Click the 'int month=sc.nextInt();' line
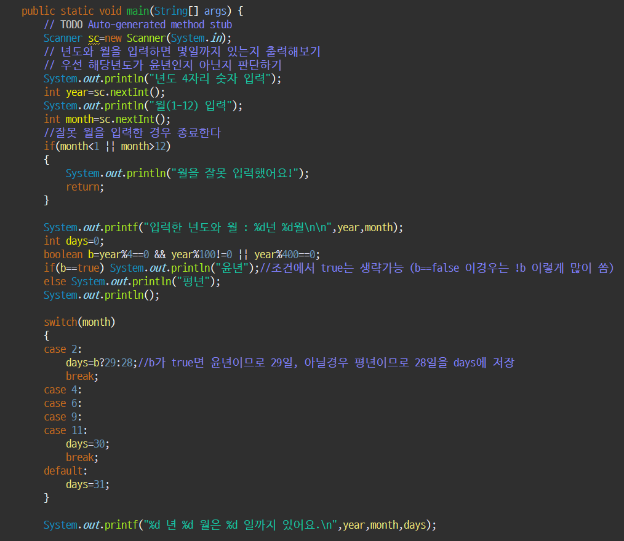Viewport: 624px width, 541px height. pos(107,119)
